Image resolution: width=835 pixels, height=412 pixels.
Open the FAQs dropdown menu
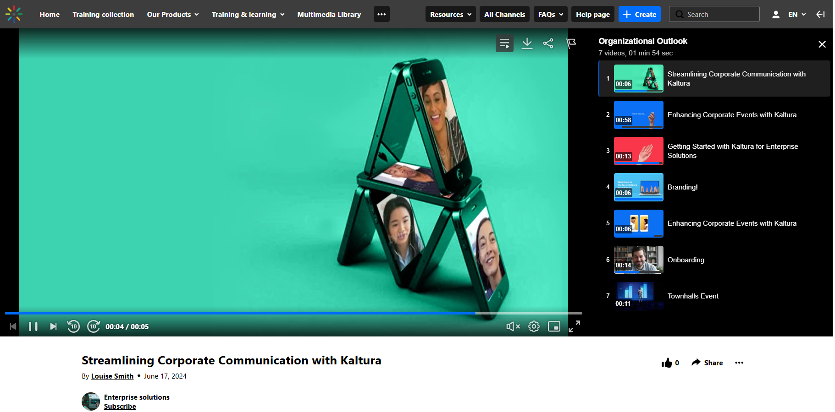coord(551,15)
